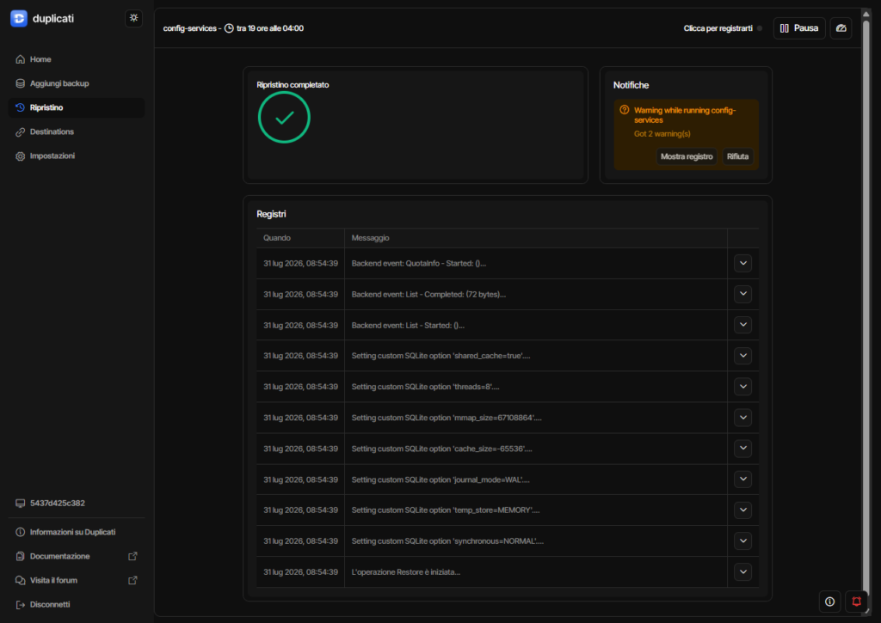The image size is (881, 623).
Task: Click the Disconnetti logout arrow icon
Action: click(x=21, y=604)
